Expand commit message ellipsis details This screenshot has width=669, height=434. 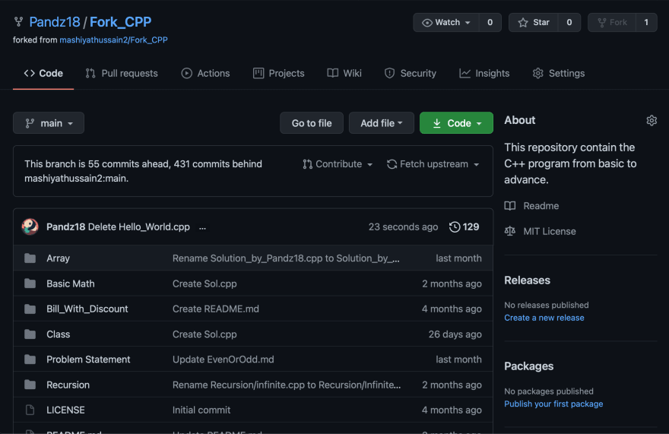tap(202, 227)
